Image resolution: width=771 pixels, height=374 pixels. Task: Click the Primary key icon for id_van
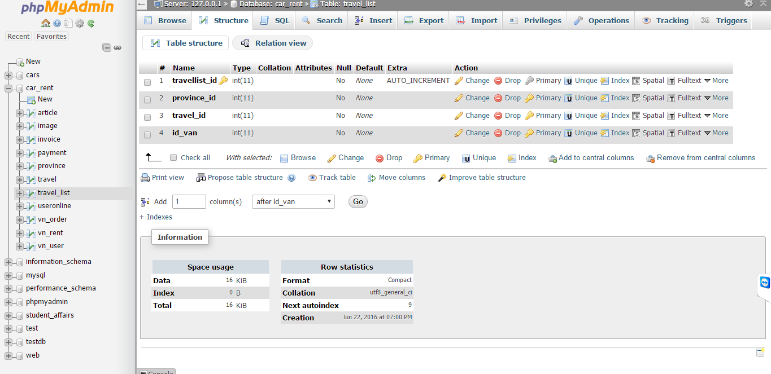529,133
